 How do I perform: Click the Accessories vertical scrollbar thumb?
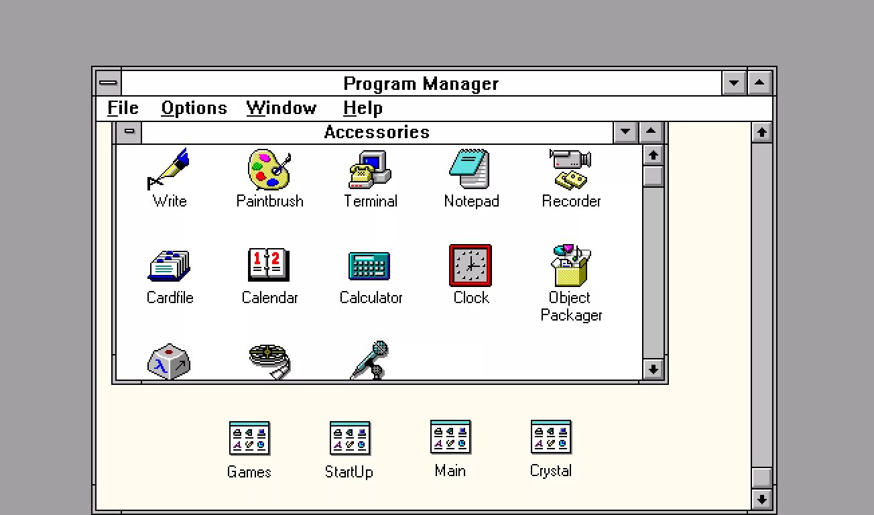pos(653,176)
